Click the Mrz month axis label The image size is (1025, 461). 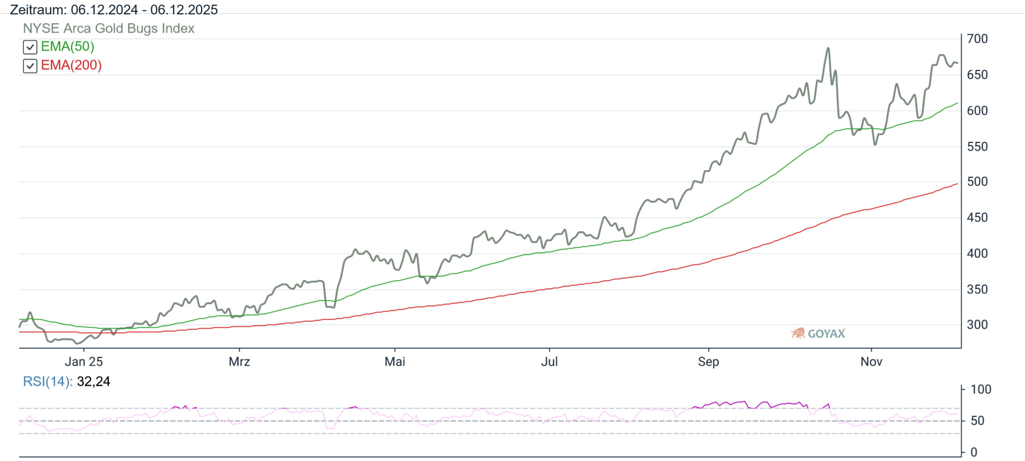click(x=239, y=362)
